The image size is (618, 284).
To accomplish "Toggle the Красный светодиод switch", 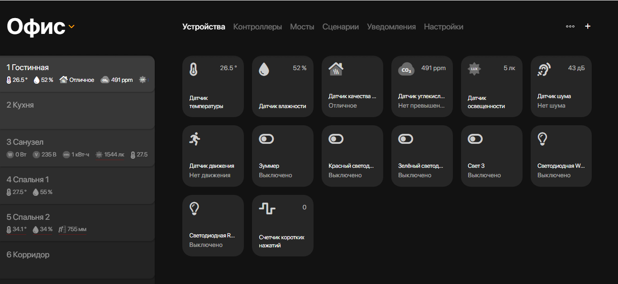I will click(336, 139).
